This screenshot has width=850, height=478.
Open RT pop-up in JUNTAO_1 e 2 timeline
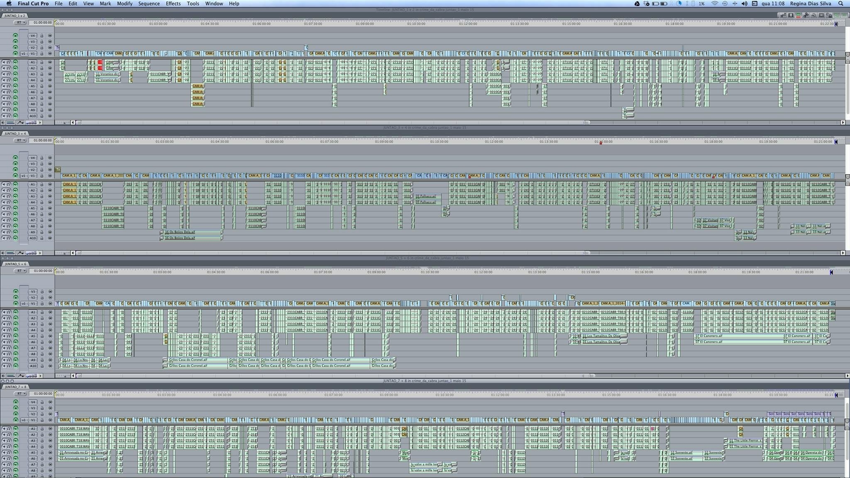20,22
